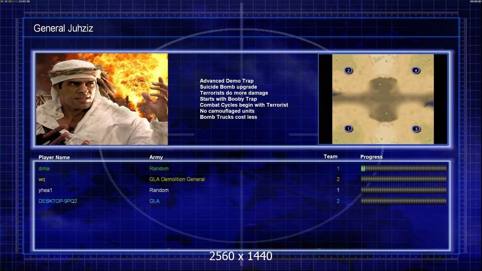The image size is (482, 271).
Task: Click start position marker 3 on the map
Action: 416,129
